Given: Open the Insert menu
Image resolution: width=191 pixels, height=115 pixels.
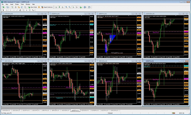Looking at the screenshot, I should tap(12, 4).
